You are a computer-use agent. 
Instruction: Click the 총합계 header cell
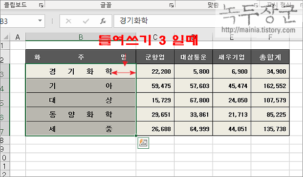pos(270,57)
